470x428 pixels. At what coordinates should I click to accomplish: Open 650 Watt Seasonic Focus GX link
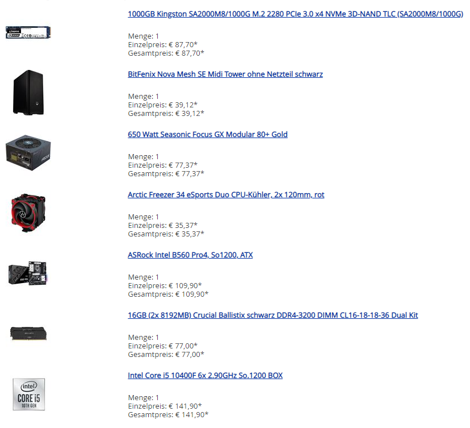click(x=207, y=135)
